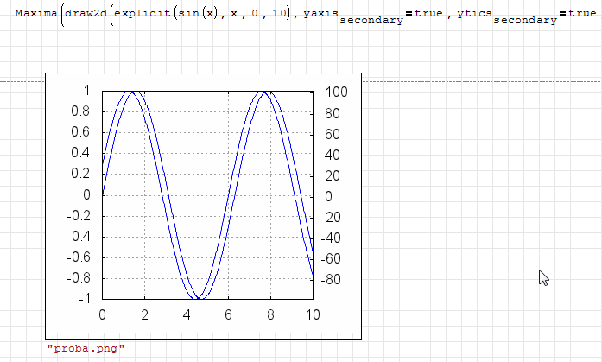Click the 0.8 label on the left axis

[x=80, y=111]
